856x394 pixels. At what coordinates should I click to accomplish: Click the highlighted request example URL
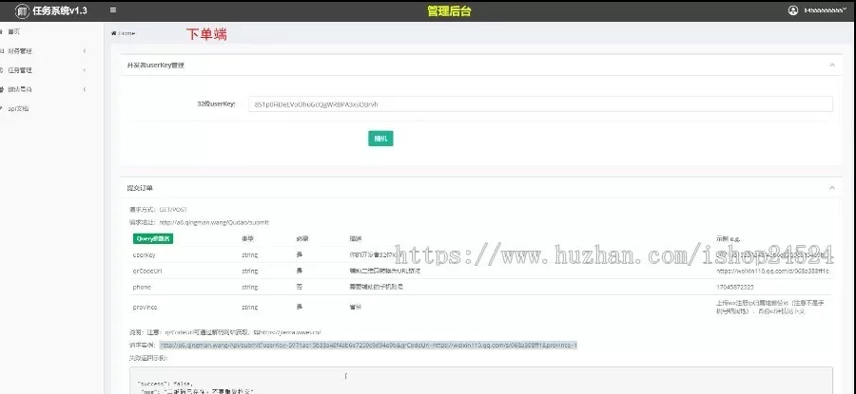(368, 345)
